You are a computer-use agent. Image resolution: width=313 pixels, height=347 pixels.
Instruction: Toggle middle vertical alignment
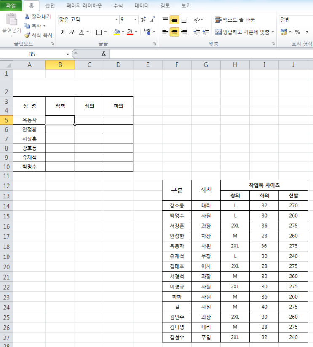[x=174, y=20]
